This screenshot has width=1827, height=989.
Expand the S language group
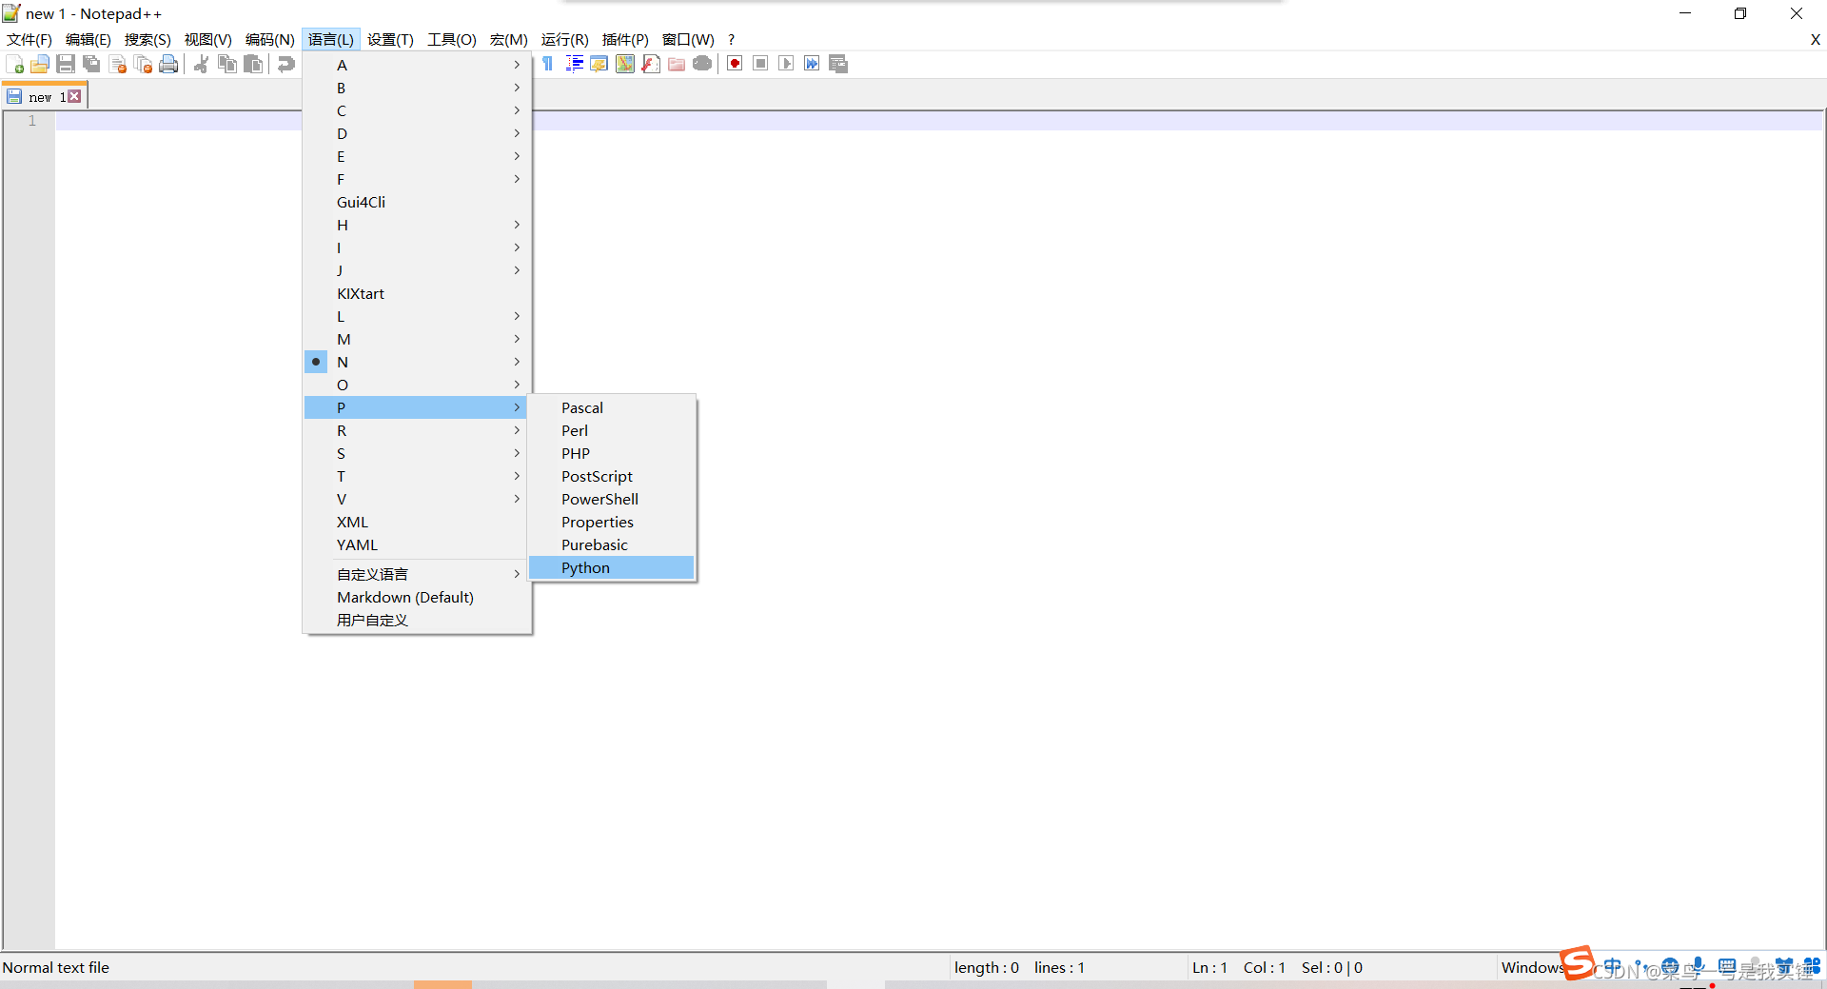point(416,453)
